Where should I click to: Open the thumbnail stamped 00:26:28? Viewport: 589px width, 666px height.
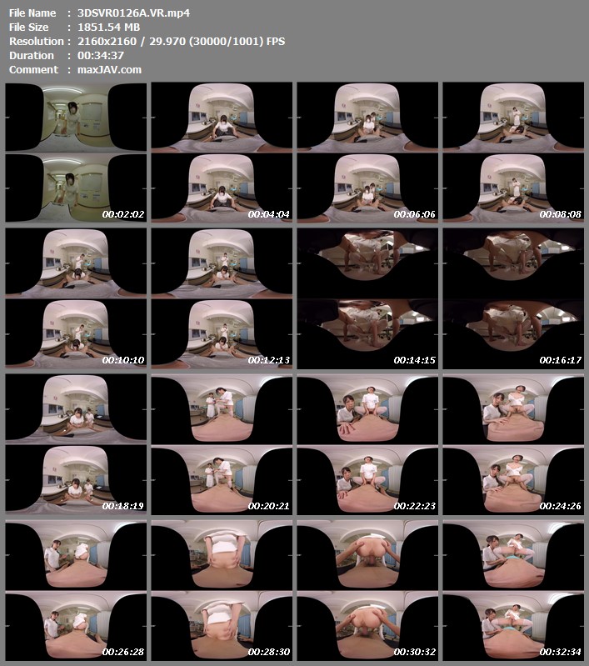[x=76, y=590]
